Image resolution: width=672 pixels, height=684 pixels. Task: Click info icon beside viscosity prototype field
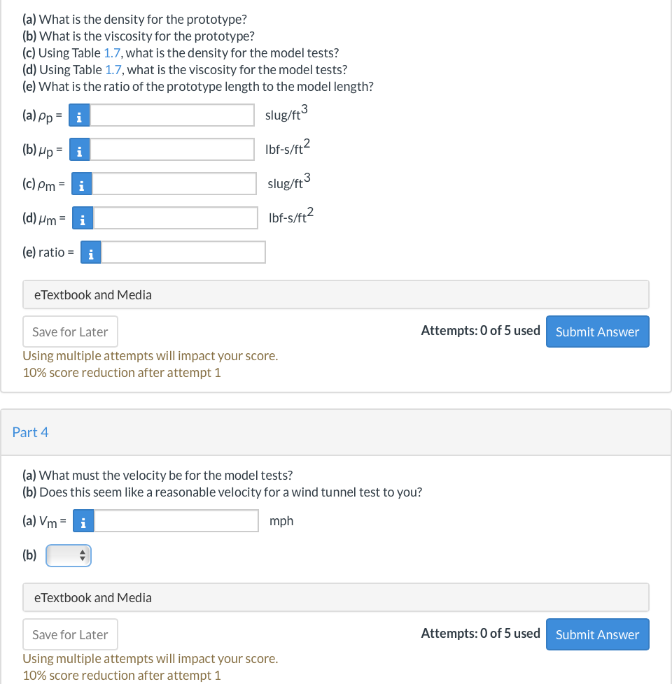pyautogui.click(x=79, y=150)
